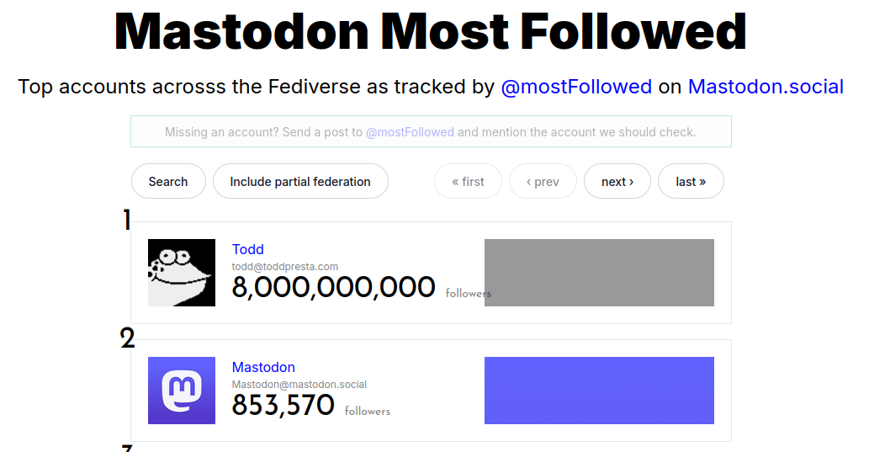Viewport: 869px width, 452px height.
Task: Open Todd's profile name link
Action: pos(248,249)
